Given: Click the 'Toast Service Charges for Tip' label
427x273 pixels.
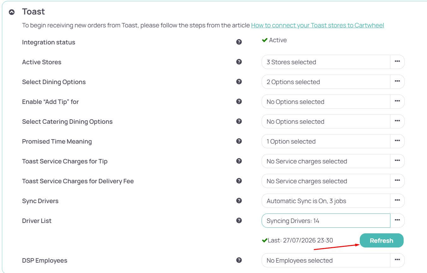Looking at the screenshot, I should click(65, 161).
